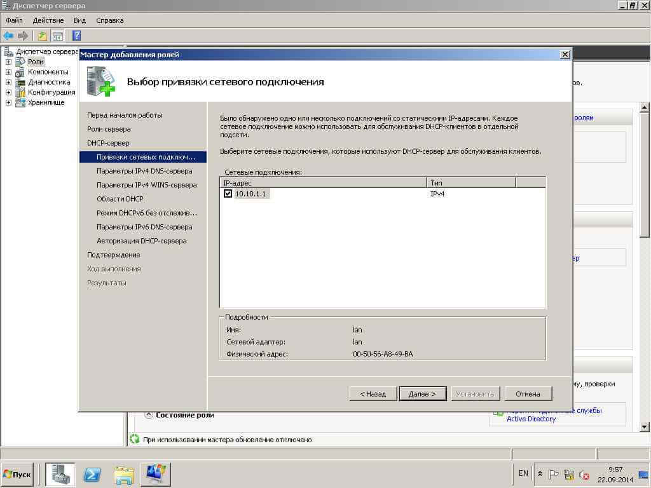Click the disabled Установить button
Screen dimensions: 651x488
tap(475, 394)
